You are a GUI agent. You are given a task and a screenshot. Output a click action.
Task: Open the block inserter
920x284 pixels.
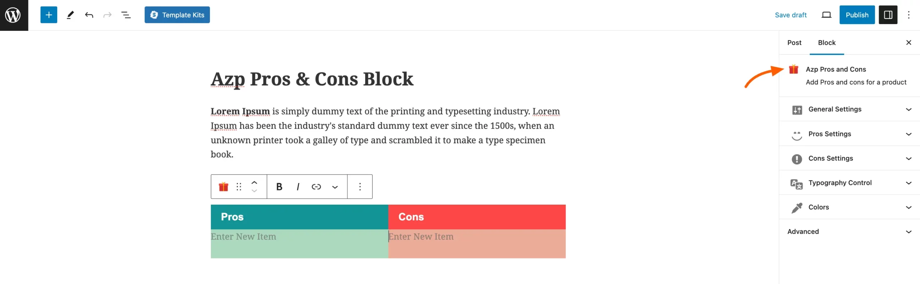pos(49,15)
